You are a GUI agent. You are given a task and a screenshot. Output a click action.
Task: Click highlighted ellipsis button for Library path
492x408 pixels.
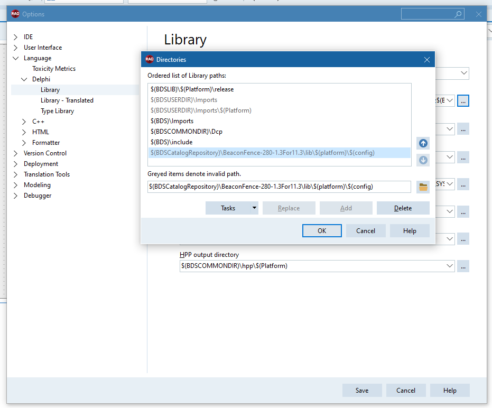[463, 101]
